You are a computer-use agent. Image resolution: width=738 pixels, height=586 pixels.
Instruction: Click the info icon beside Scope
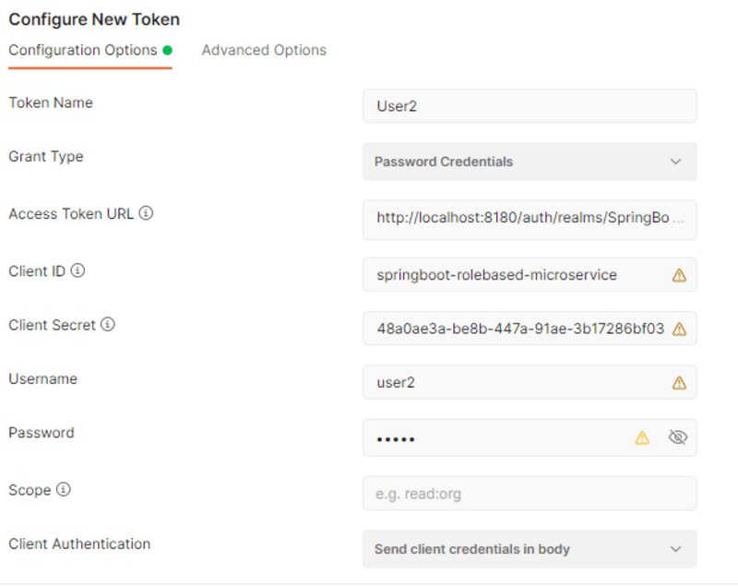point(63,490)
